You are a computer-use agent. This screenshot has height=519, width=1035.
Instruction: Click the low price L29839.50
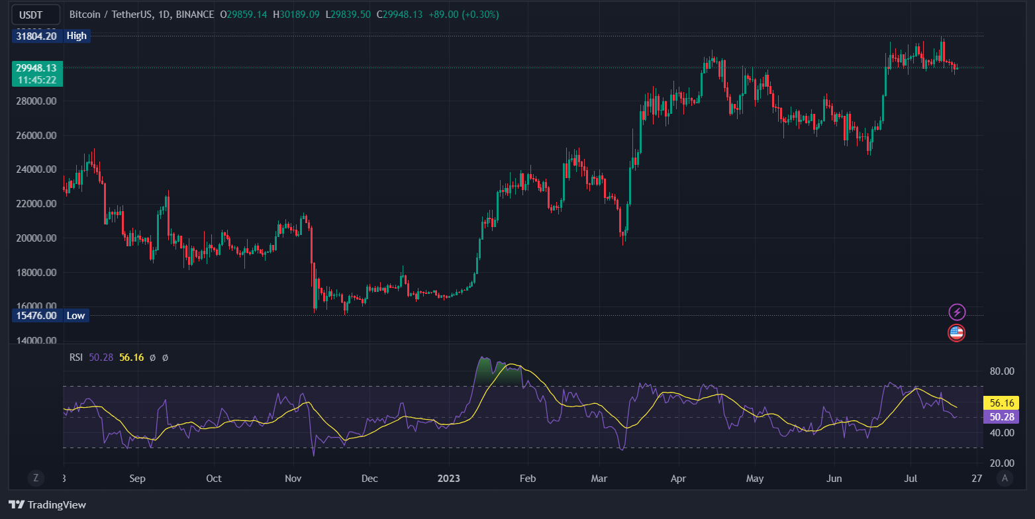tap(348, 15)
